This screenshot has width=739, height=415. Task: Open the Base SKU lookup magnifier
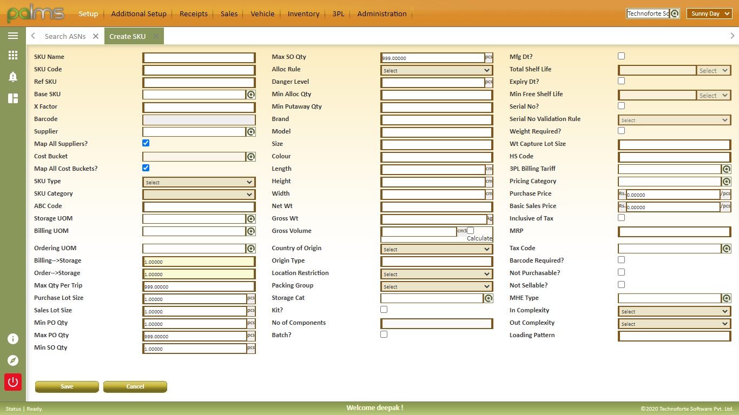[250, 95]
